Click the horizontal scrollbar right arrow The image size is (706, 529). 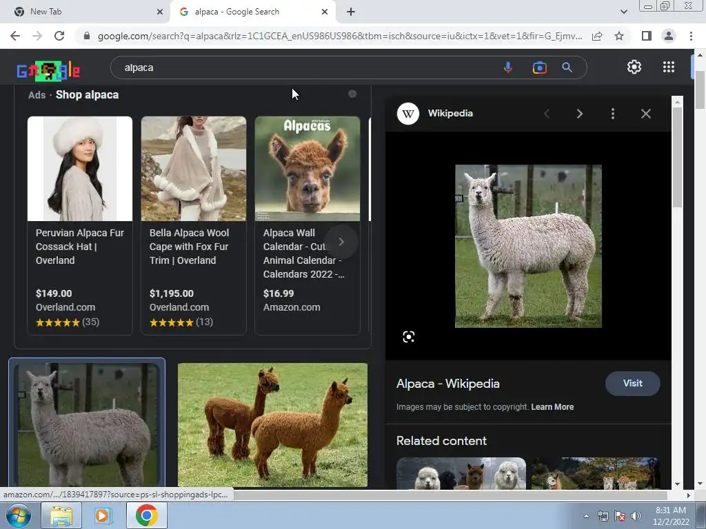688,495
